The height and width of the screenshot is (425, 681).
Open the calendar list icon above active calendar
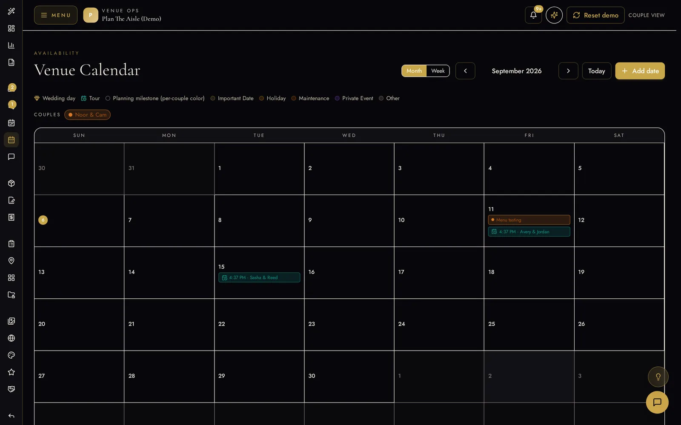(11, 123)
